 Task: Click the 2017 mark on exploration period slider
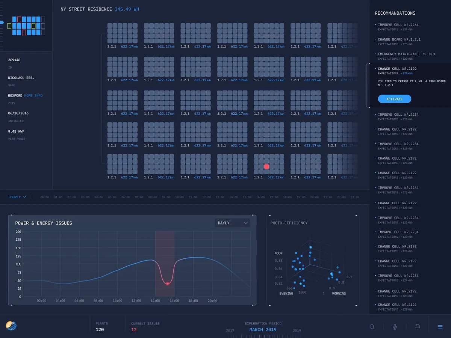click(230, 330)
